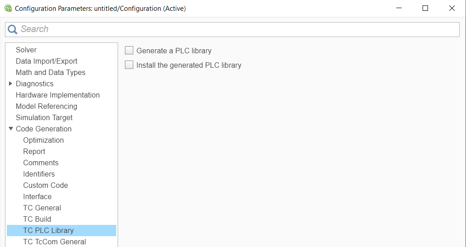466x247 pixels.
Task: Select Solver in the category tree
Action: coord(26,50)
